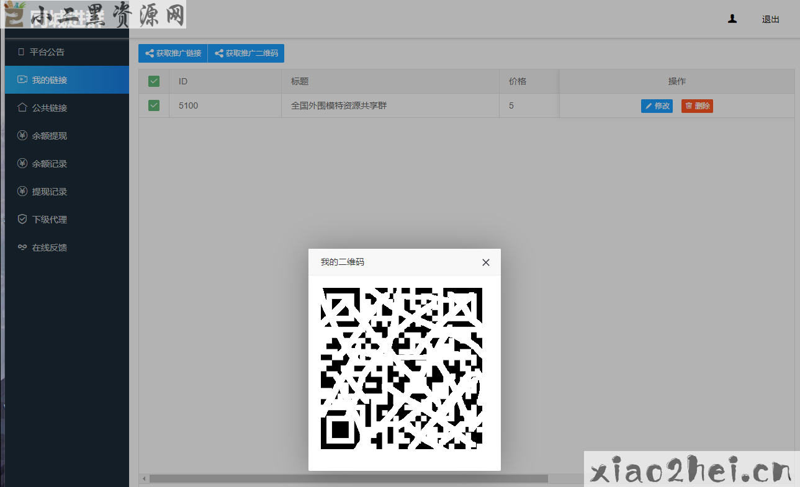The height and width of the screenshot is (487, 800).
Task: Click the house icon beside 公共链接
Action: coord(22,107)
